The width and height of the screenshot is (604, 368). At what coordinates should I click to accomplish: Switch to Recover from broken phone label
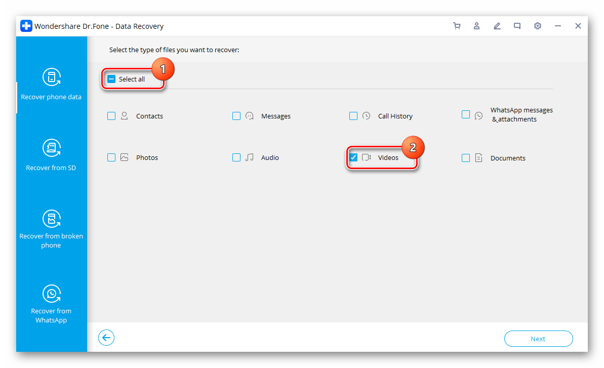[51, 240]
